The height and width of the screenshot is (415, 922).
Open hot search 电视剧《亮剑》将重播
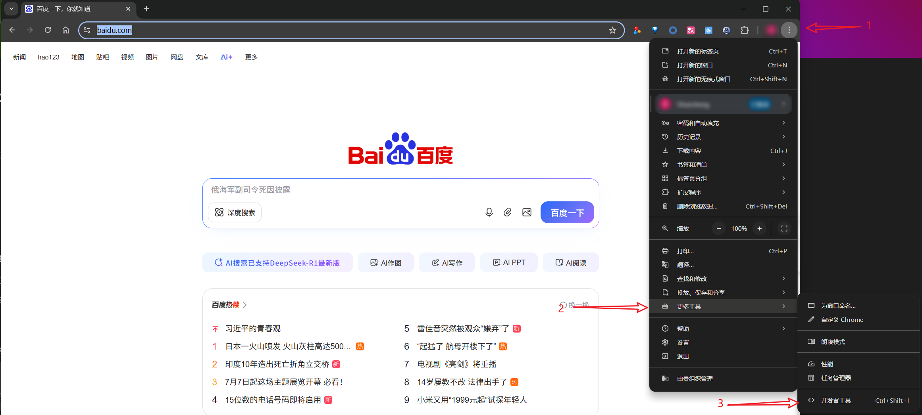(457, 364)
